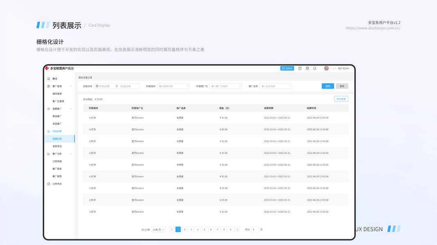The width and height of the screenshot is (437, 245).
Task: Click the red 多宝联盟 logo icon
Action: pyautogui.click(x=47, y=68)
